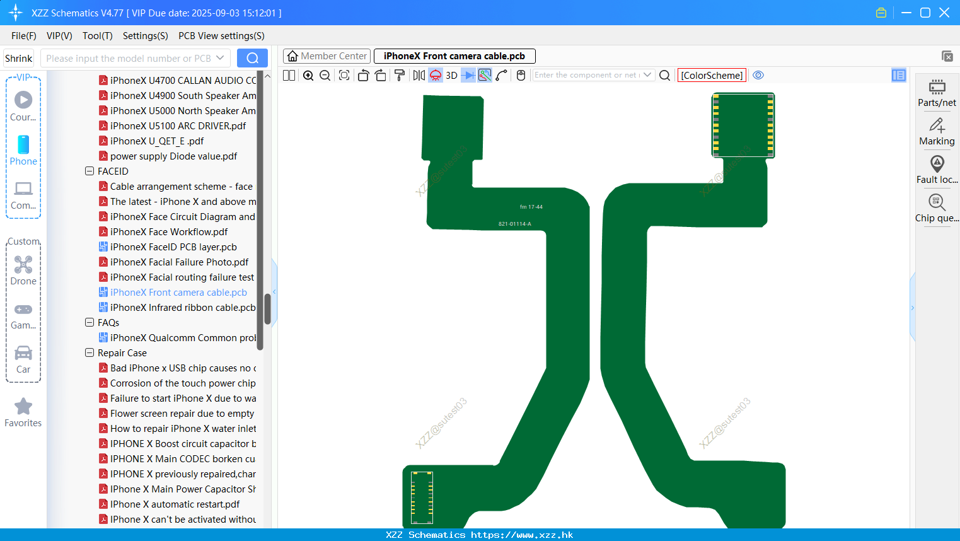Search the component or net
960x541 pixels.
[x=664, y=75]
